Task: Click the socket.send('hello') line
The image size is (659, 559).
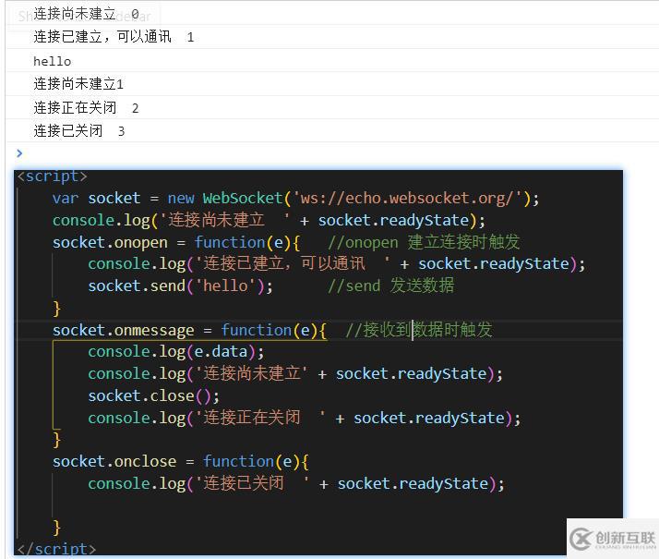Action: click(x=180, y=286)
